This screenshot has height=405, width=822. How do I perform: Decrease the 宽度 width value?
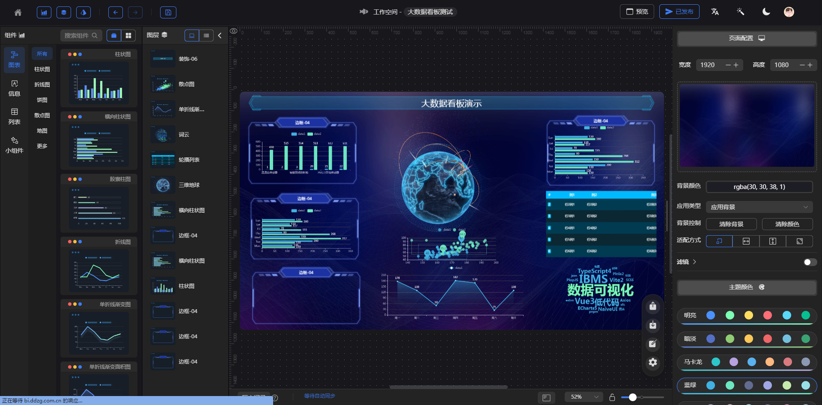[728, 65]
